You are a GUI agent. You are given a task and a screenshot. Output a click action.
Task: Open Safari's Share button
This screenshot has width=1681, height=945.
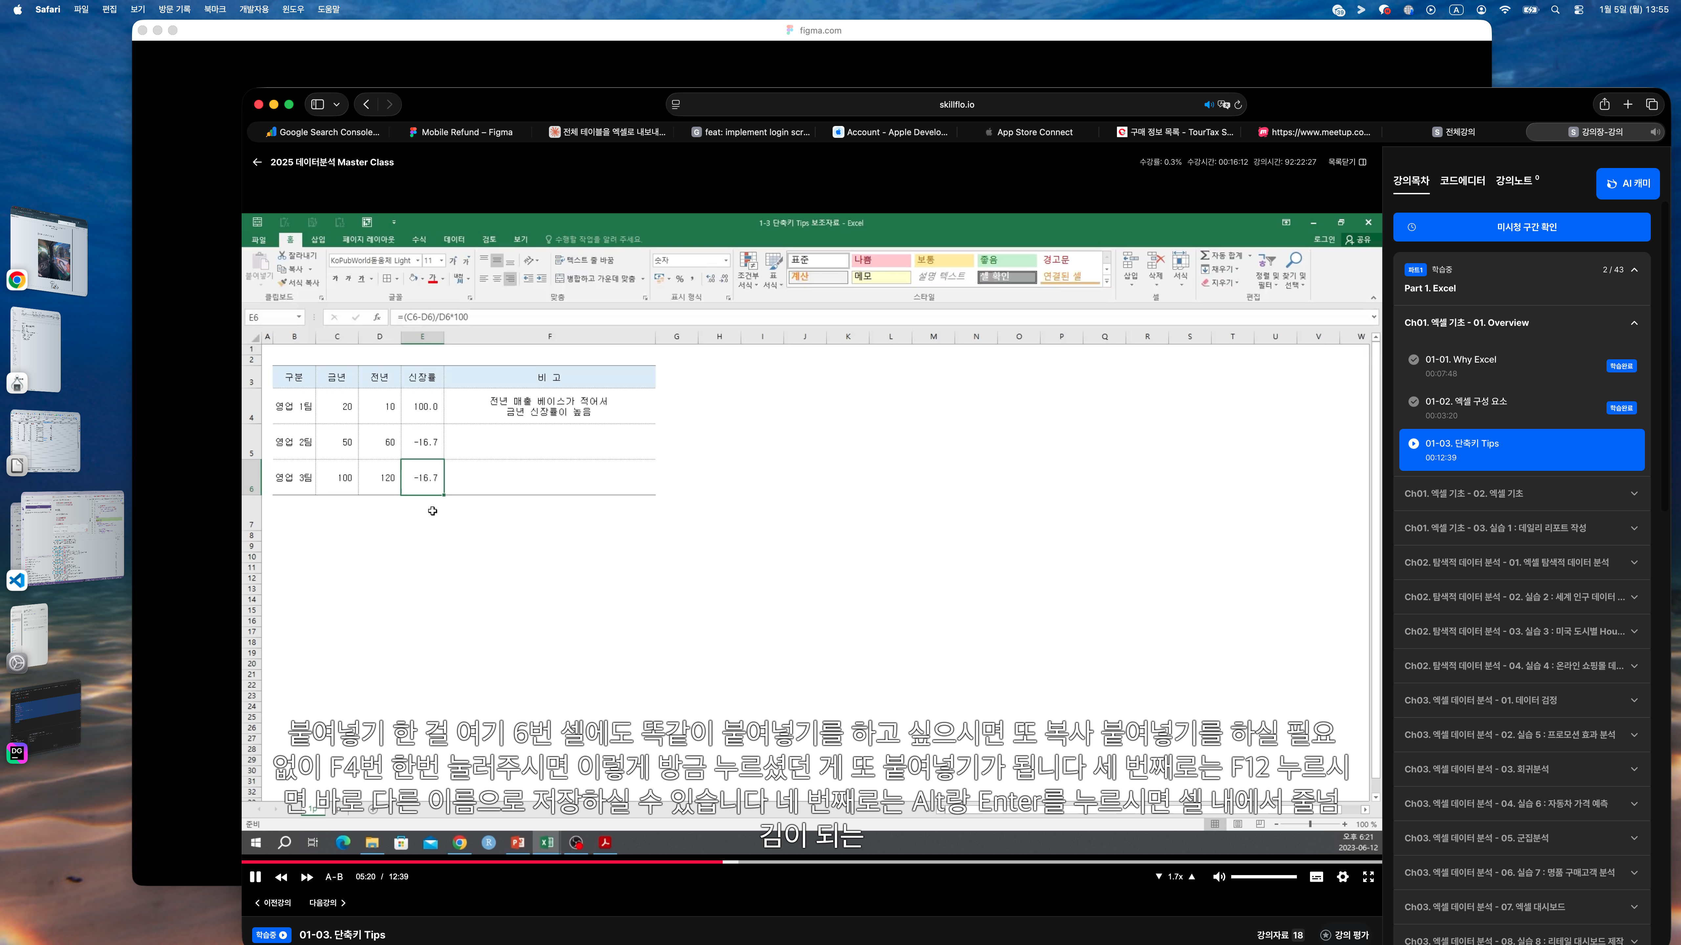click(1605, 104)
